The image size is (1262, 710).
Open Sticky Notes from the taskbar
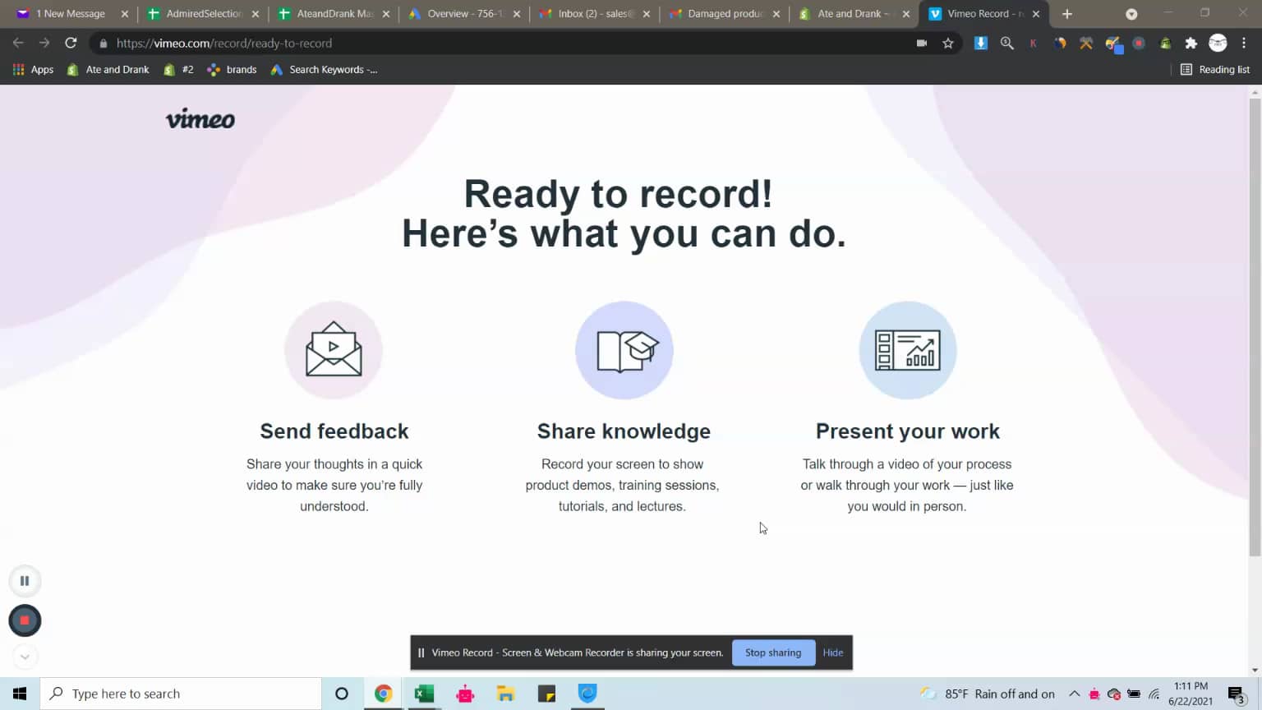tap(546, 694)
